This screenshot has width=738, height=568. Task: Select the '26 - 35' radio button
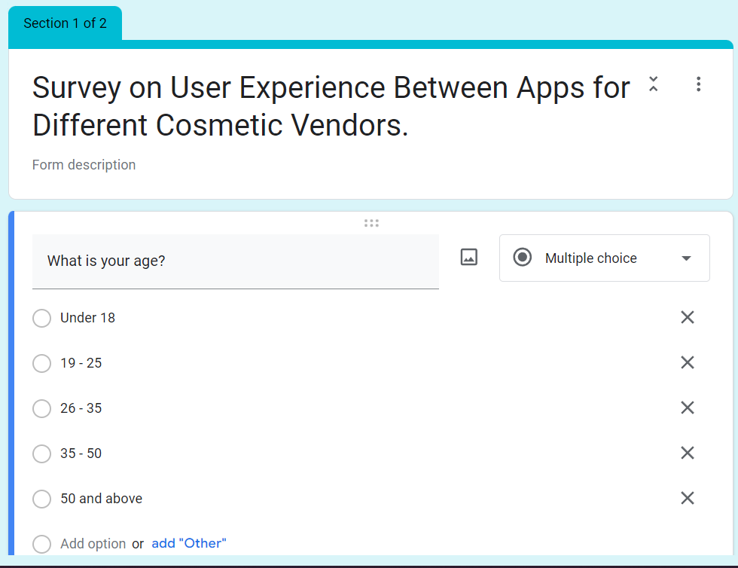[42, 409]
